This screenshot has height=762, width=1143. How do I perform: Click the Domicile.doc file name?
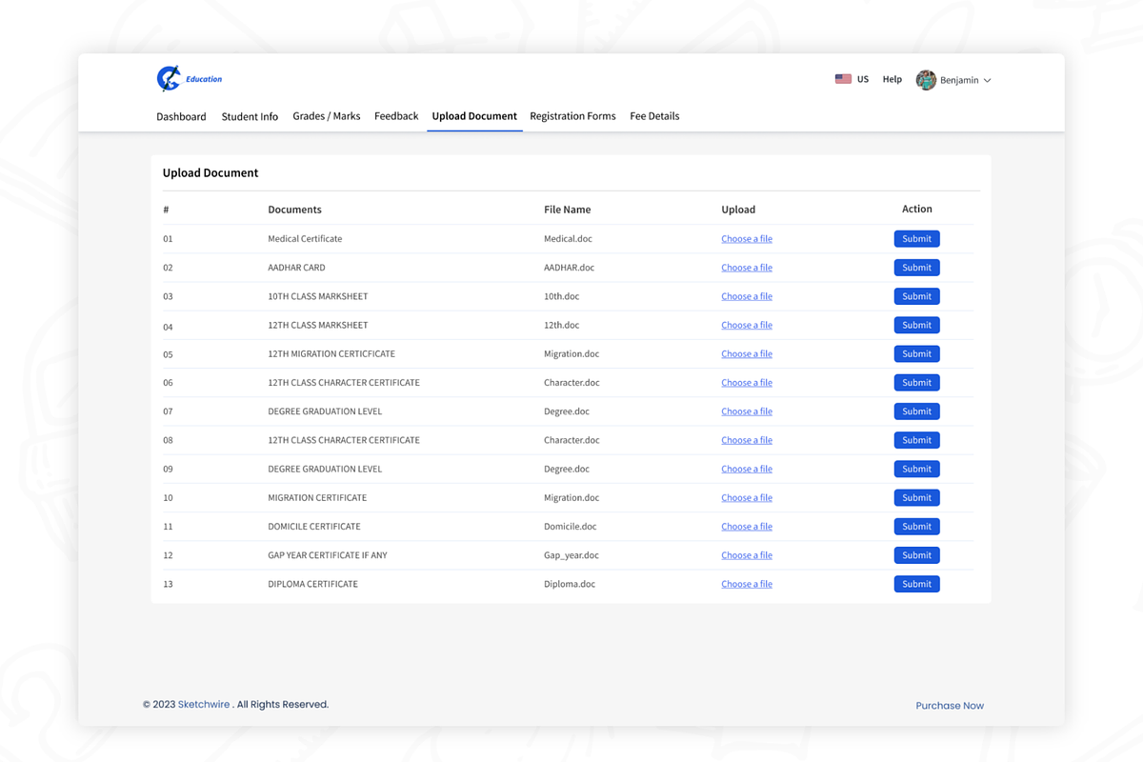(571, 526)
